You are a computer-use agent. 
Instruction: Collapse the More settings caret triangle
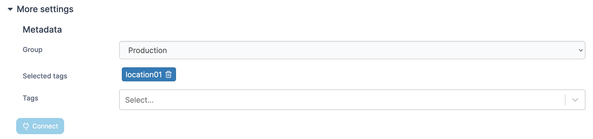click(10, 9)
